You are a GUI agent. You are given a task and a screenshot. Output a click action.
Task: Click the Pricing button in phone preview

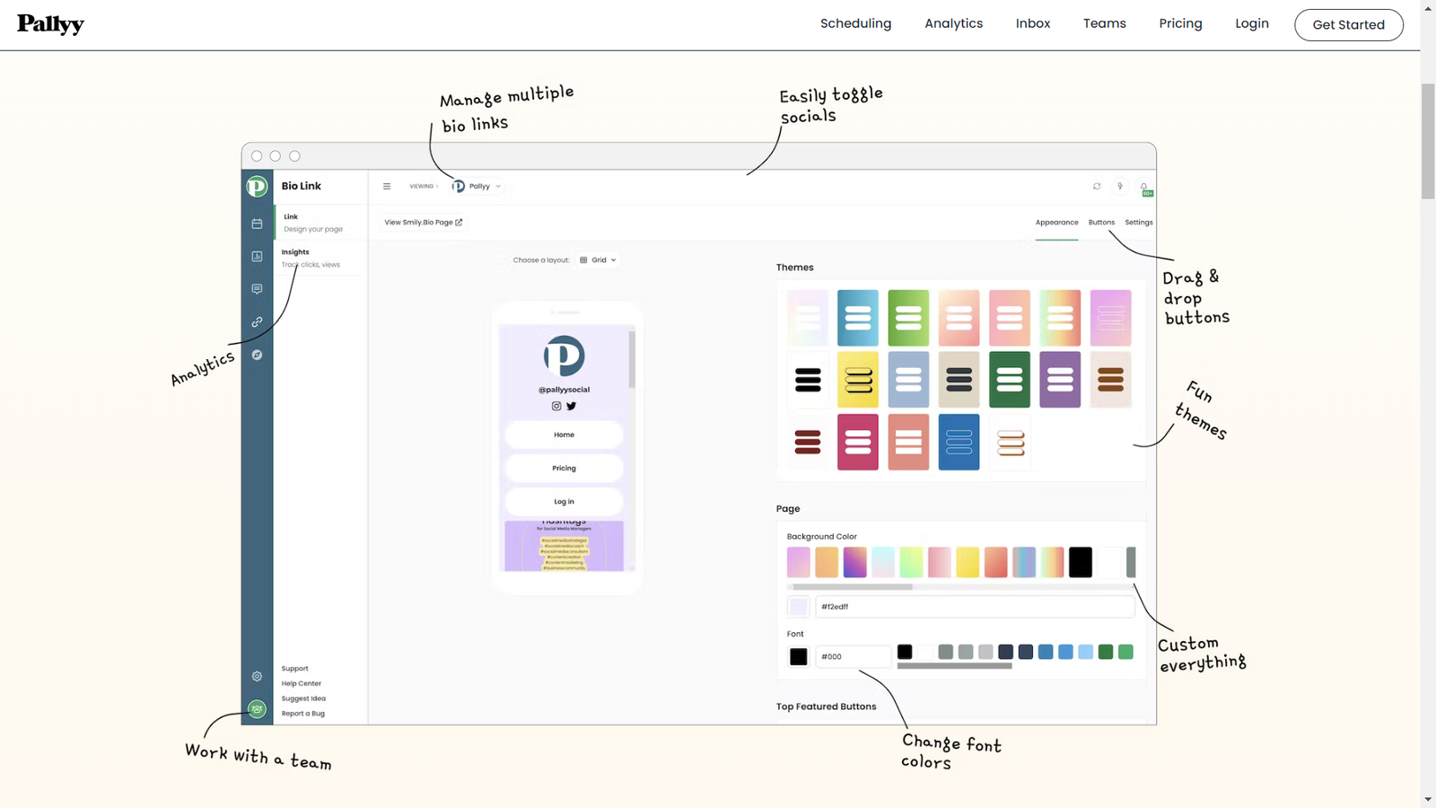point(564,469)
